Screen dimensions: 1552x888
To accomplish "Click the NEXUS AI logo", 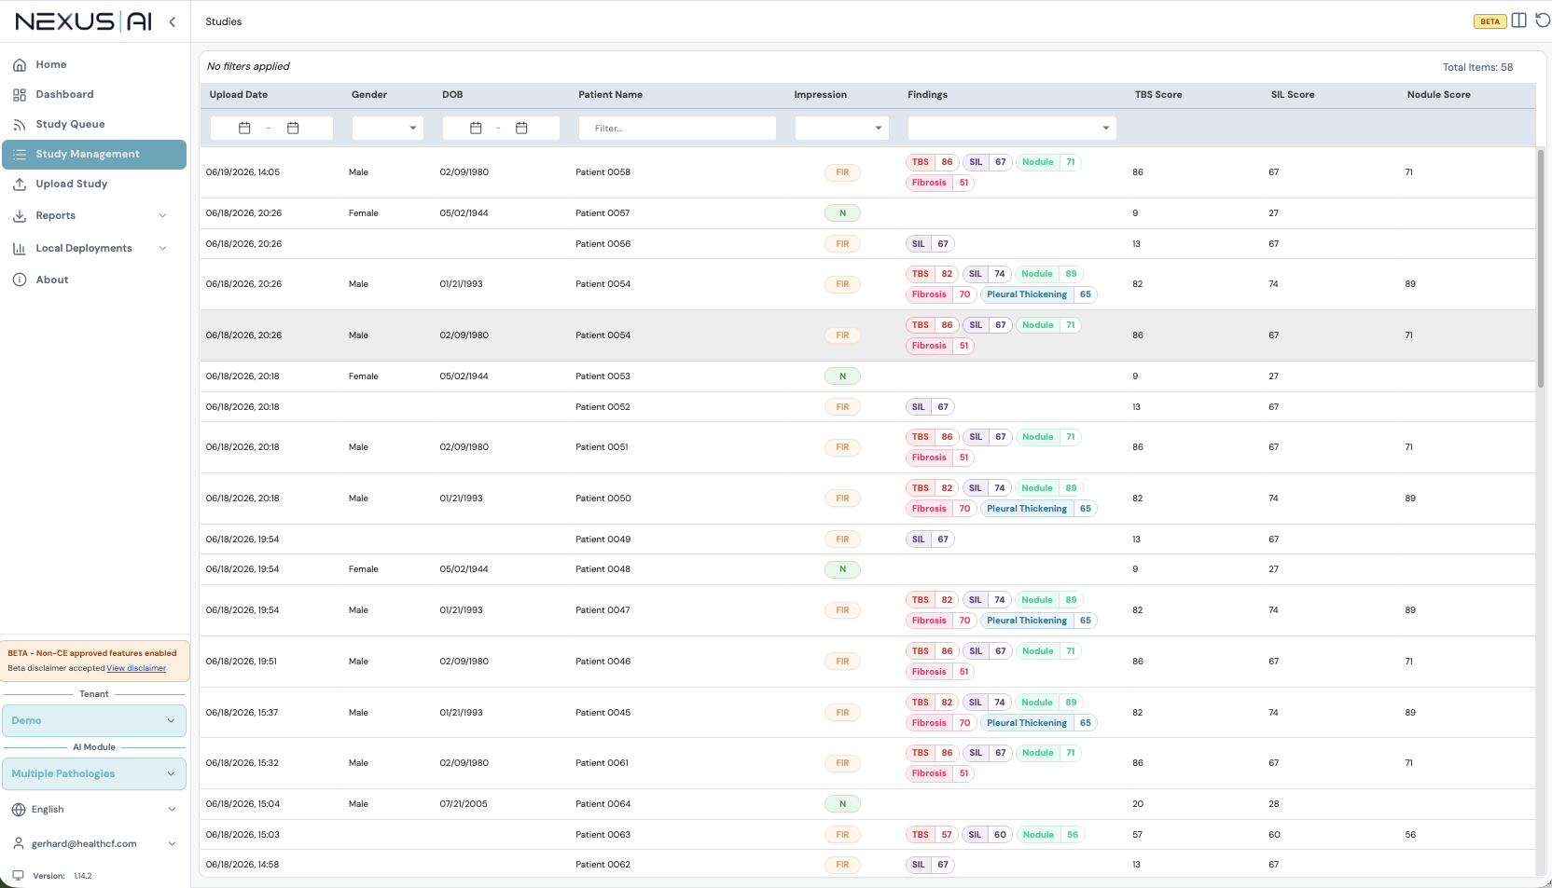I will click(83, 21).
